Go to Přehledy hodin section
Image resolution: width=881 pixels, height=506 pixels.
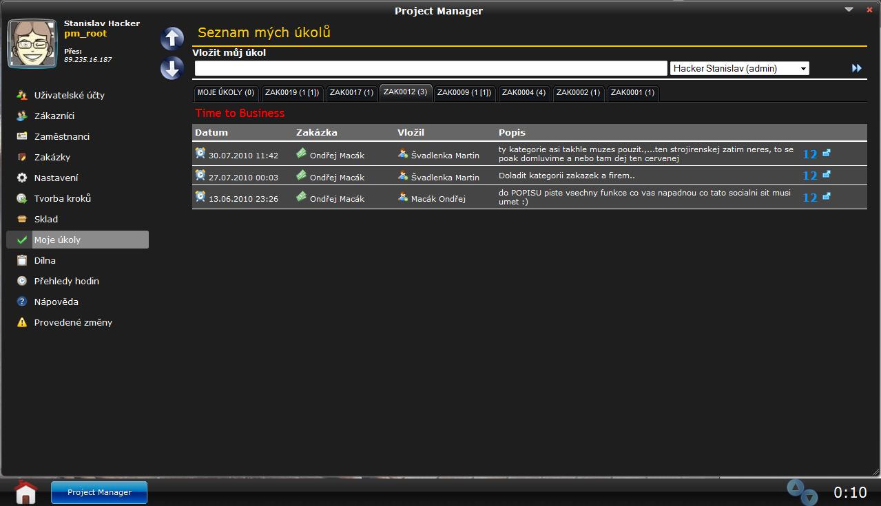[x=66, y=281]
